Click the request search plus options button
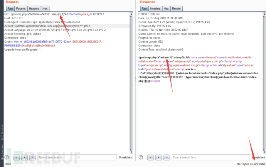Viewport: 266px width, 167px height. [x=24, y=157]
